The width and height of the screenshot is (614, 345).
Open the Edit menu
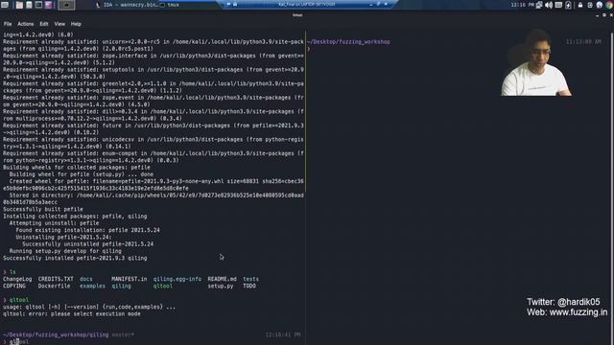click(44, 24)
